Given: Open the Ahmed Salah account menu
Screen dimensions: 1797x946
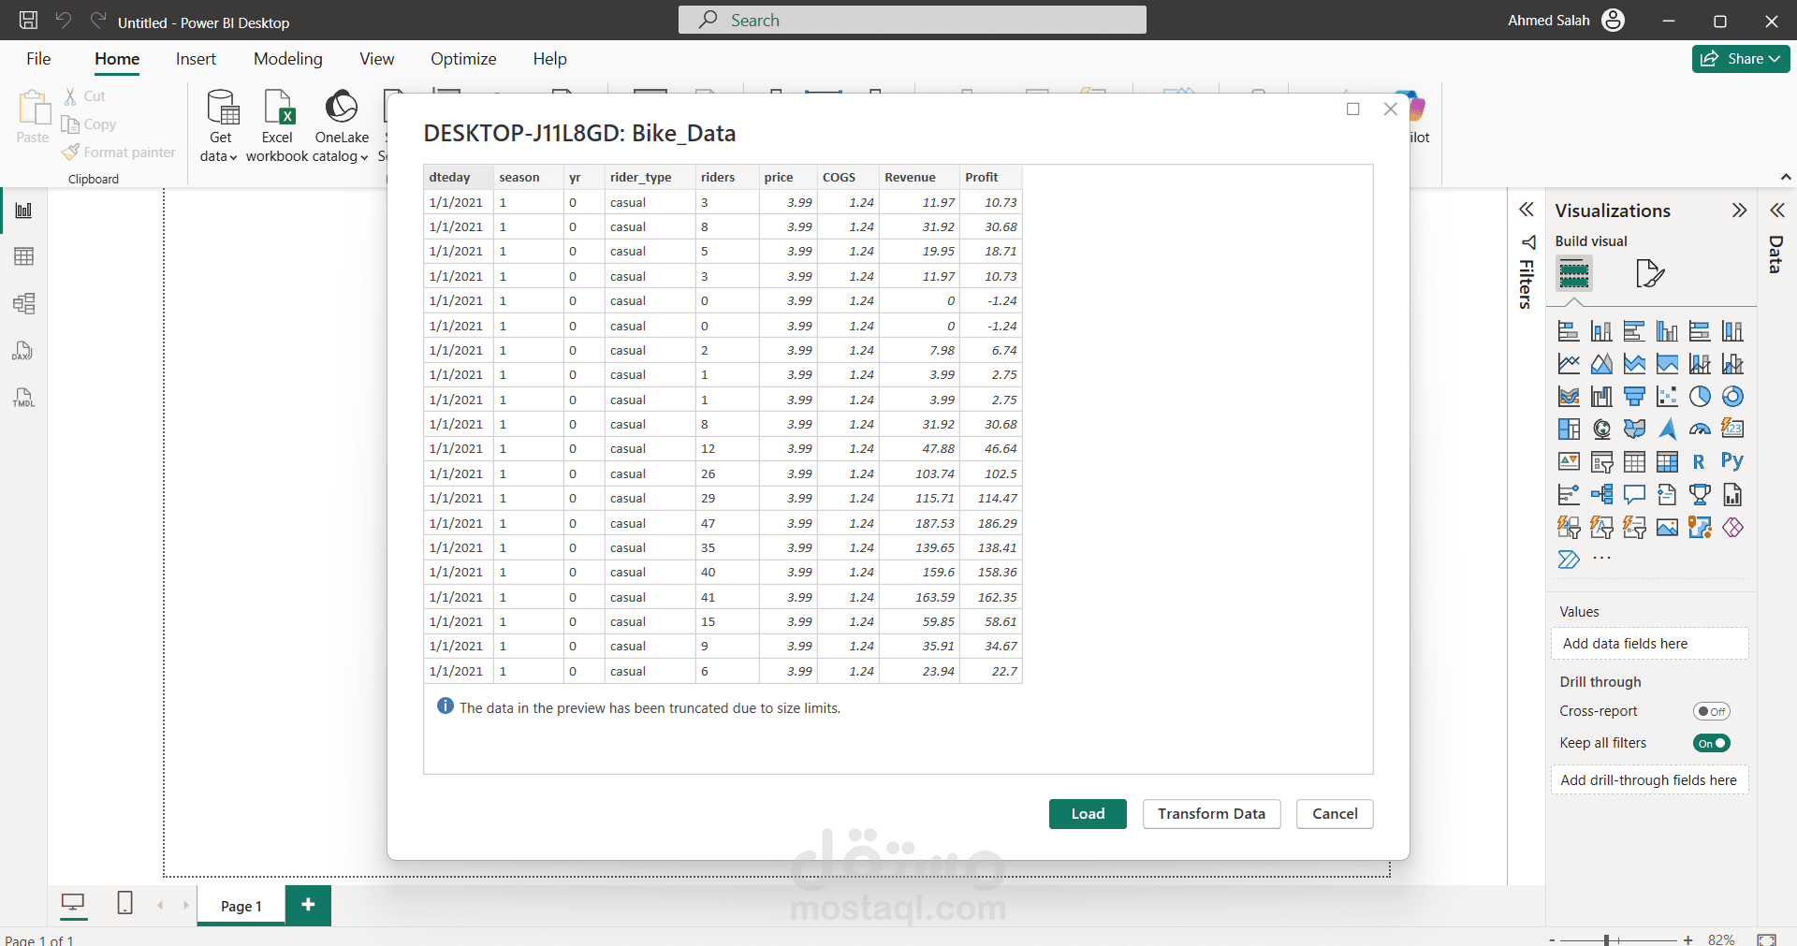Looking at the screenshot, I should tap(1566, 20).
